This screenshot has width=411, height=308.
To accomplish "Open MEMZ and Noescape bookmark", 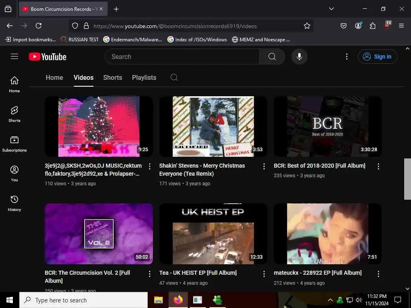I will (261, 40).
